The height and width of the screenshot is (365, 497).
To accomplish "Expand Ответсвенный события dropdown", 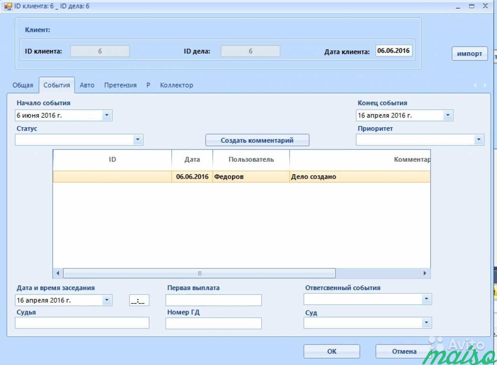I will point(426,299).
